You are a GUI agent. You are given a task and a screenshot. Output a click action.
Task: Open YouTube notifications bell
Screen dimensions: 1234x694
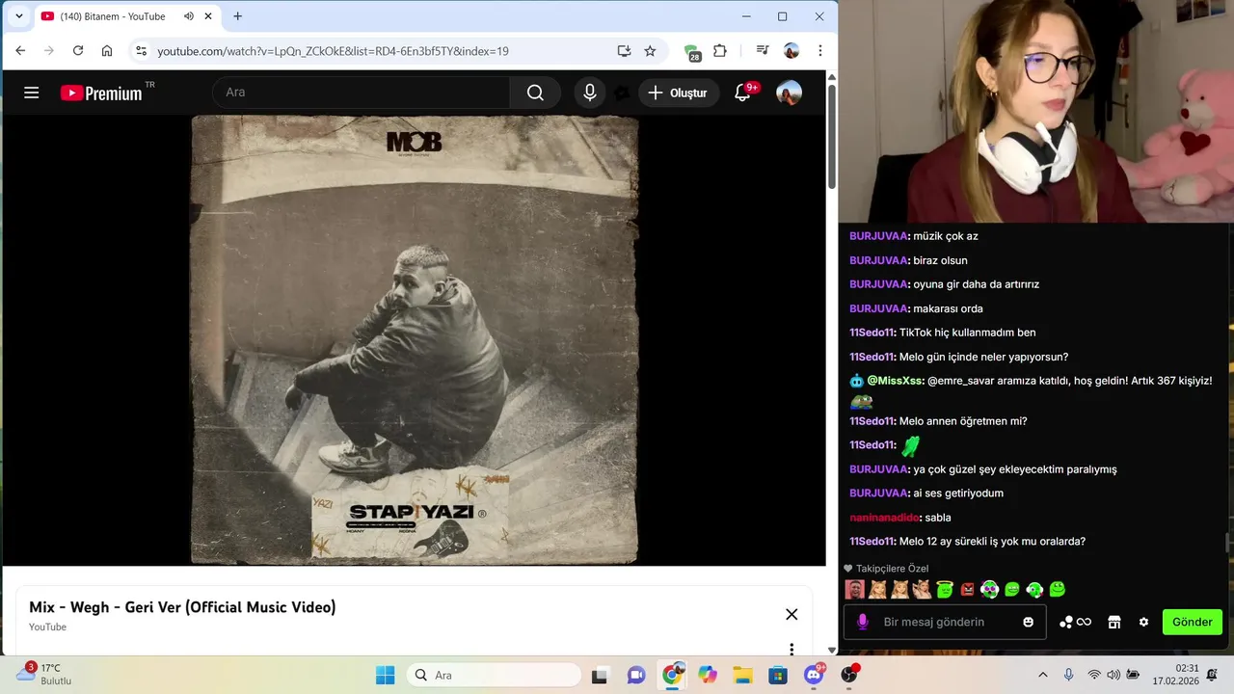[x=742, y=93]
